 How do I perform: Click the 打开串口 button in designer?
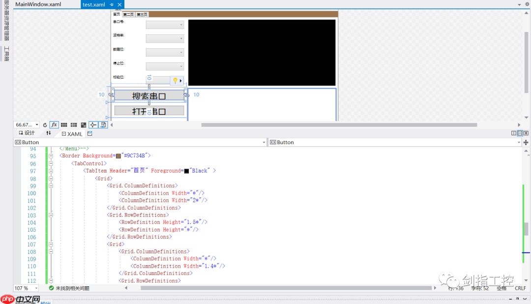pyautogui.click(x=149, y=111)
